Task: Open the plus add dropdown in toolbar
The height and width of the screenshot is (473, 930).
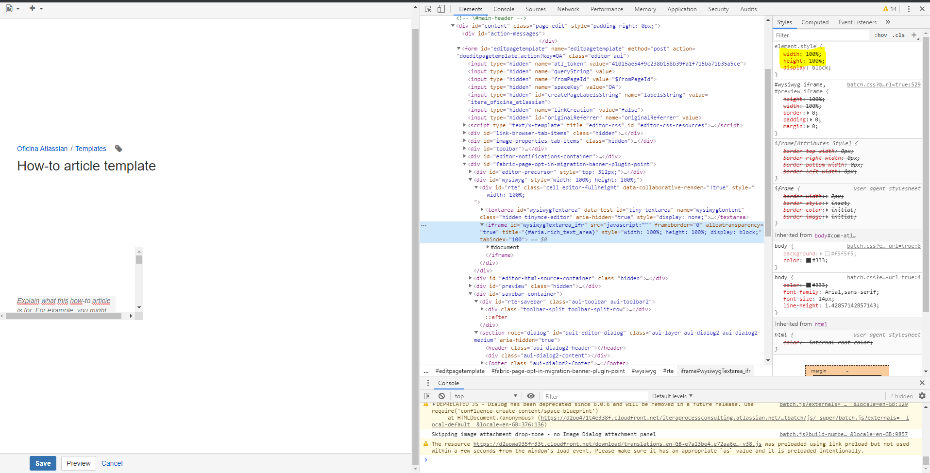Action: [36, 8]
